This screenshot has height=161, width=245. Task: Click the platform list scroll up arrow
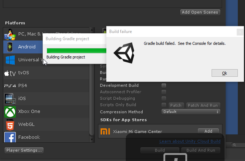pos(92,30)
